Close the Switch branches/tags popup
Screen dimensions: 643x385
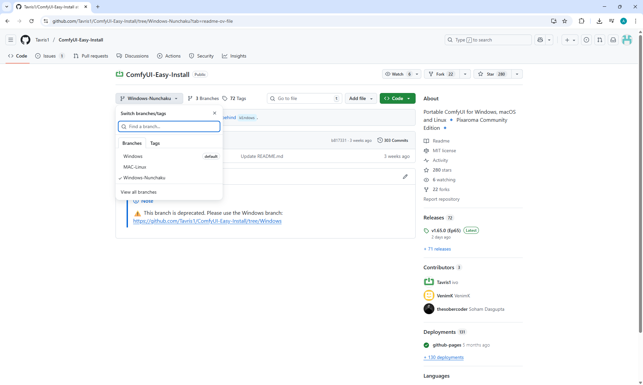tap(215, 113)
